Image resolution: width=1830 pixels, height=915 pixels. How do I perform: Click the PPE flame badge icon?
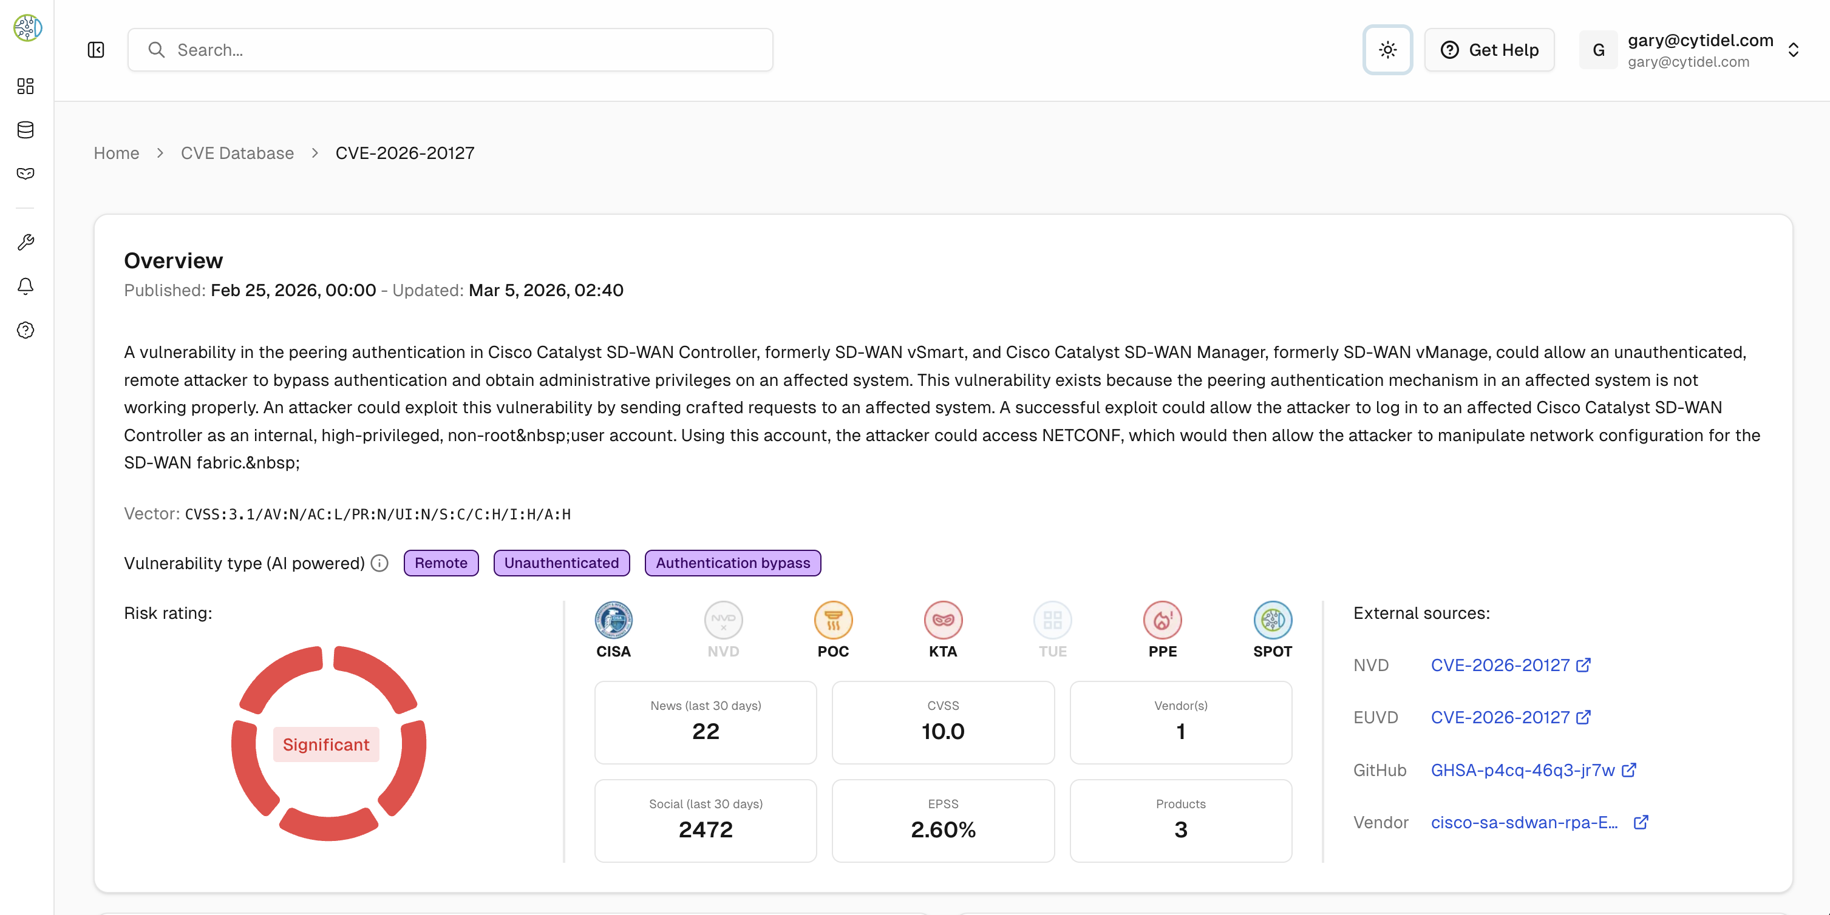coord(1162,620)
